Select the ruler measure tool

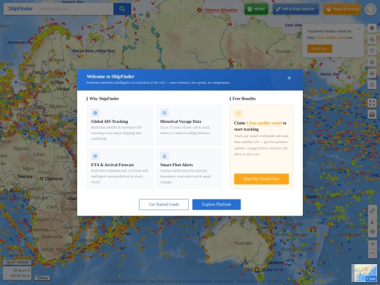[372, 211]
